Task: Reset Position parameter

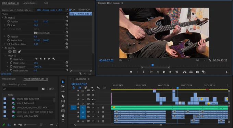Action: coord(67,21)
